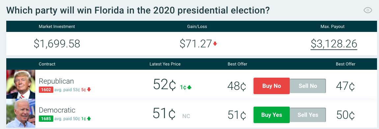Open the Democratic candidate photo thumbnail

(21, 113)
